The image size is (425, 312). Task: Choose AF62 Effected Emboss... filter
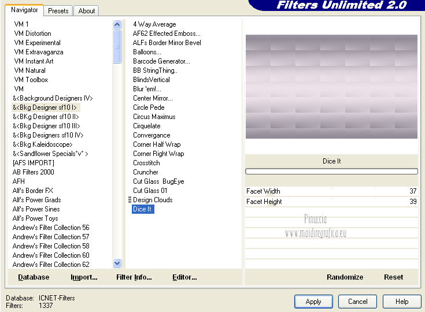tap(167, 34)
